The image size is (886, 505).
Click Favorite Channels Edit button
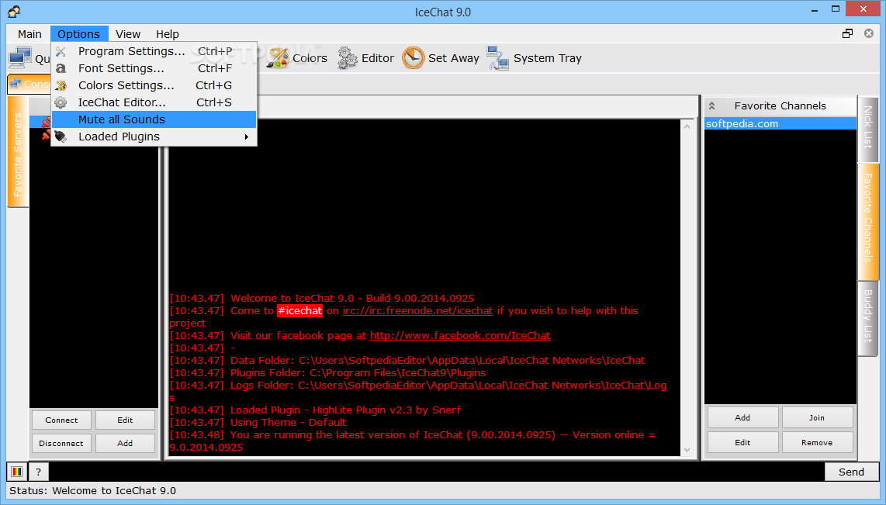(742, 442)
